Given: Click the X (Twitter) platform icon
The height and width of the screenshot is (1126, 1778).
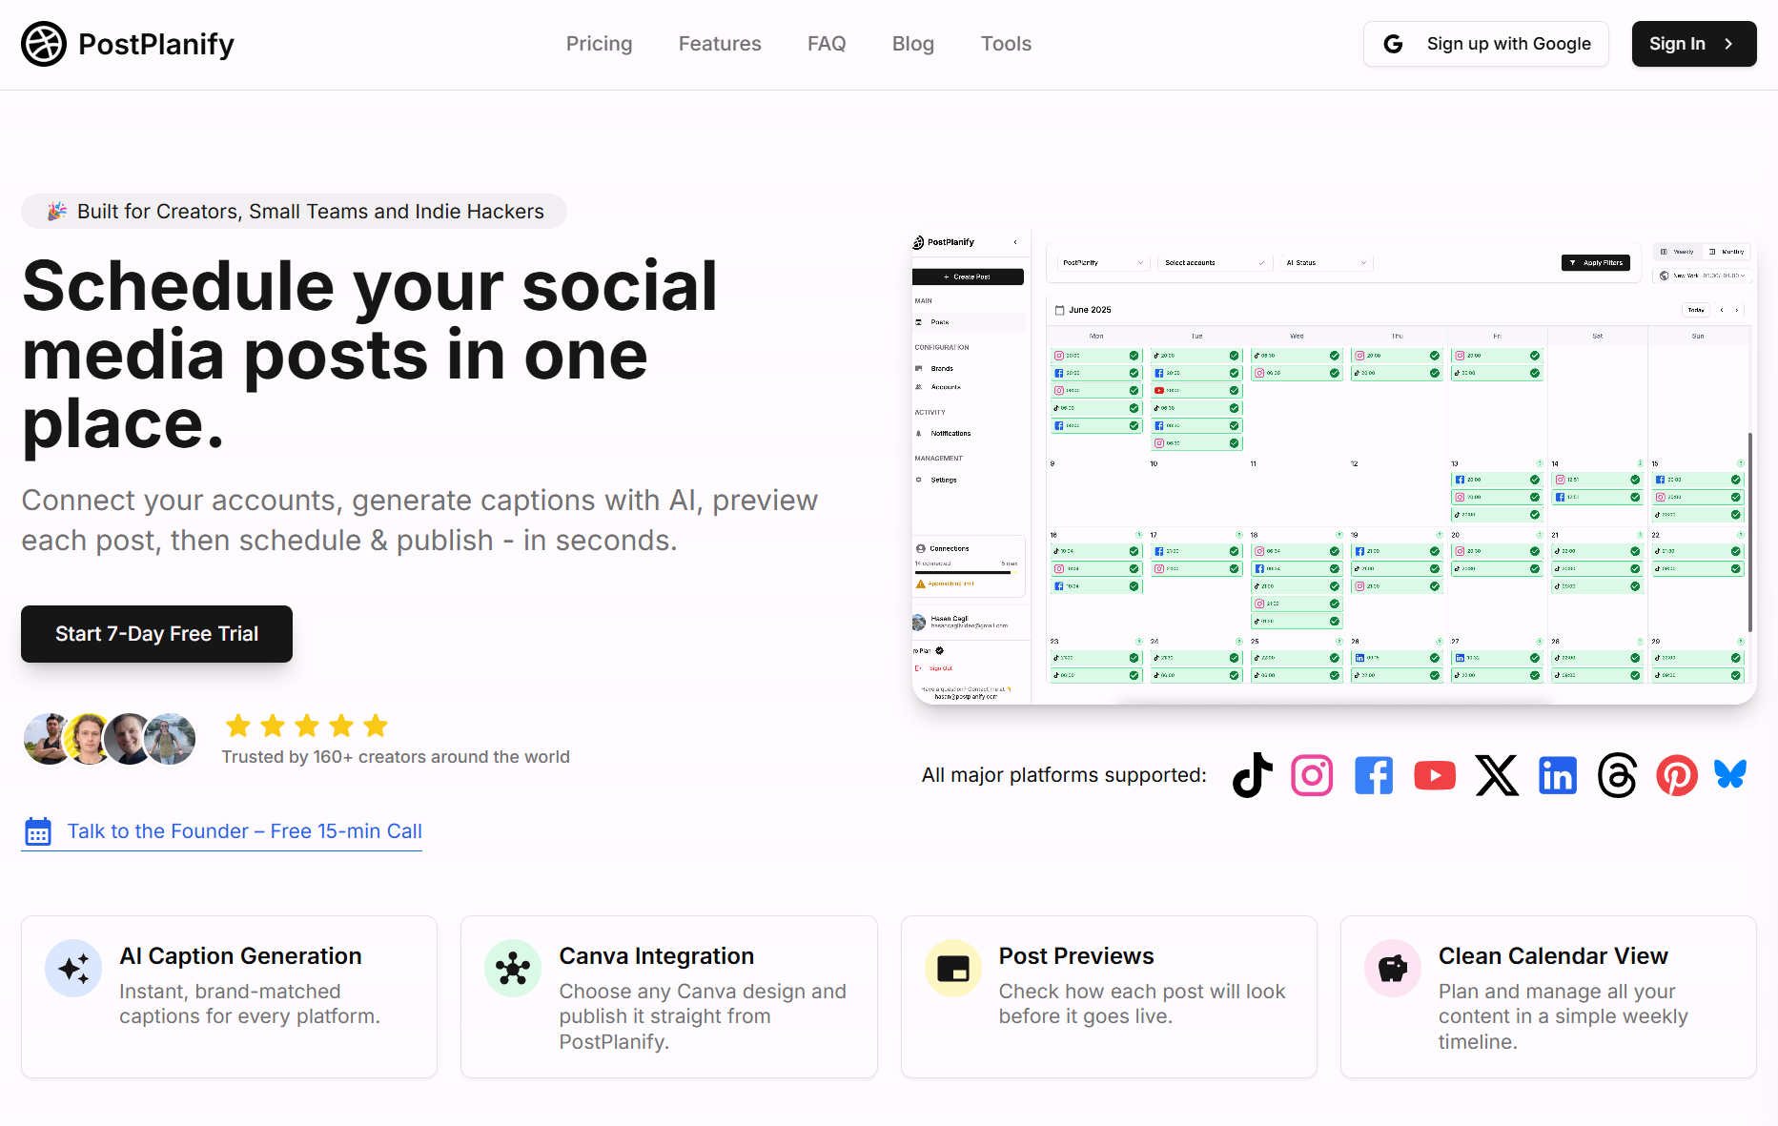Looking at the screenshot, I should (x=1497, y=775).
